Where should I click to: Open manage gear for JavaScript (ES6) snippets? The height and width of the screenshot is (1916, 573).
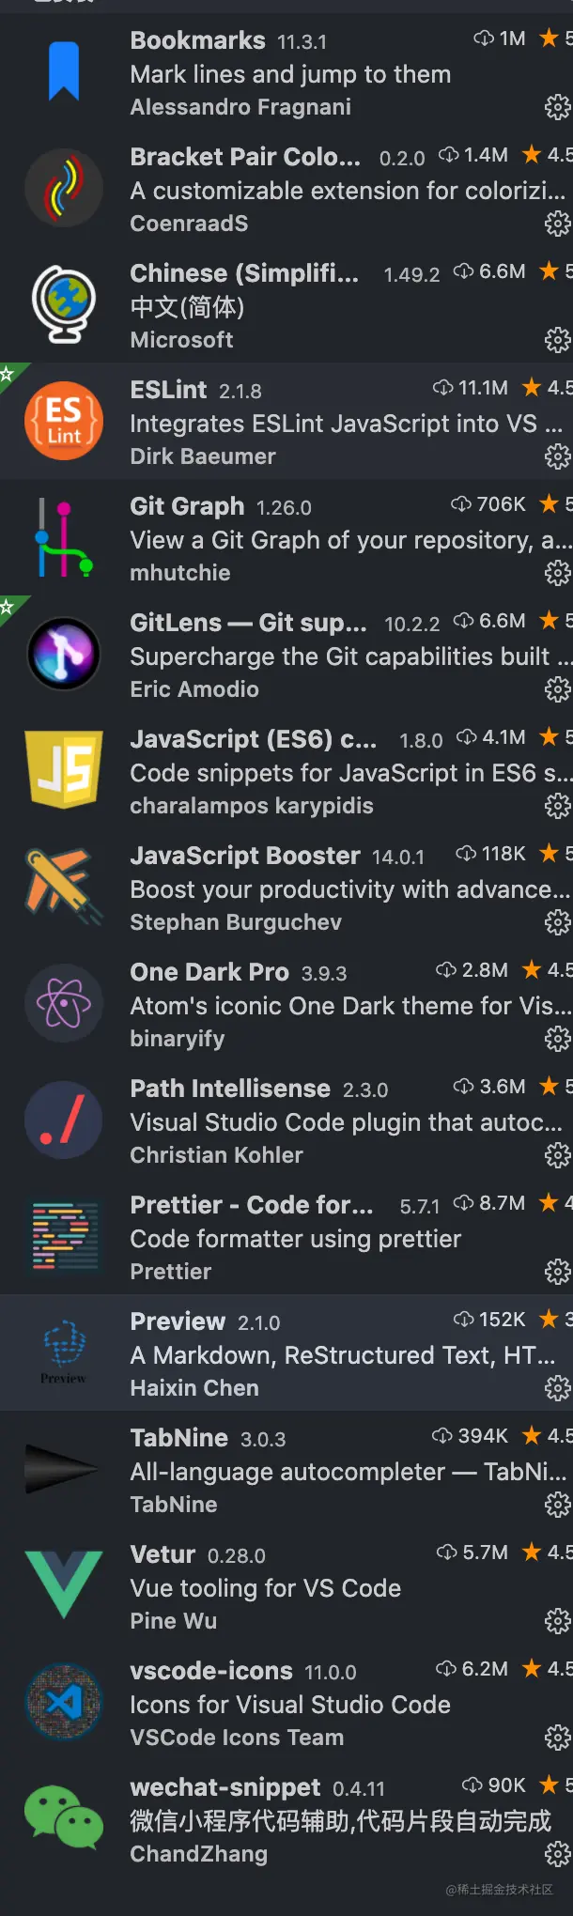558,806
